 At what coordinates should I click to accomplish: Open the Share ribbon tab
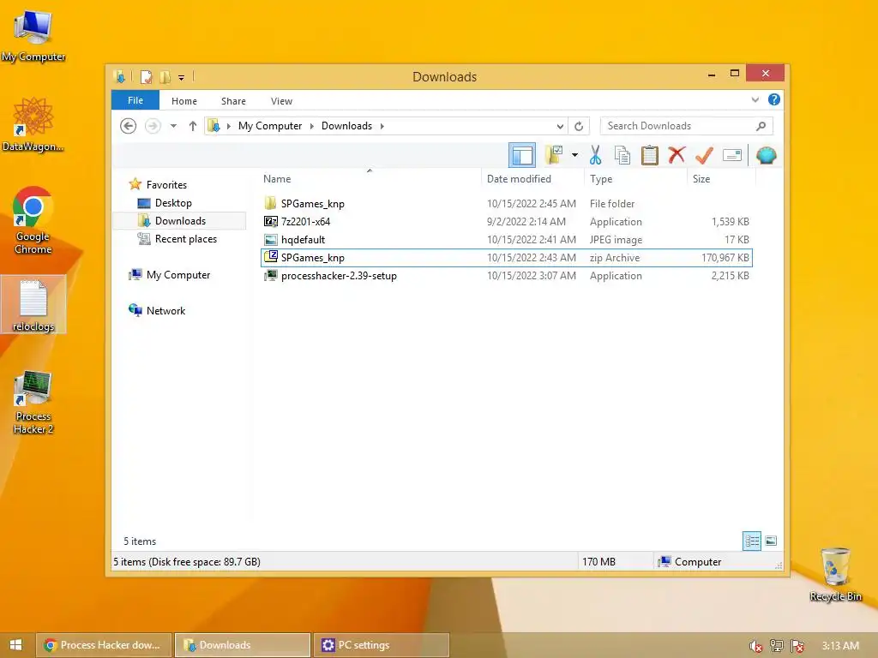point(233,101)
